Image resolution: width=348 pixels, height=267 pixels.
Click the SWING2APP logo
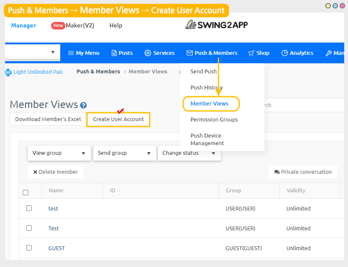216,25
